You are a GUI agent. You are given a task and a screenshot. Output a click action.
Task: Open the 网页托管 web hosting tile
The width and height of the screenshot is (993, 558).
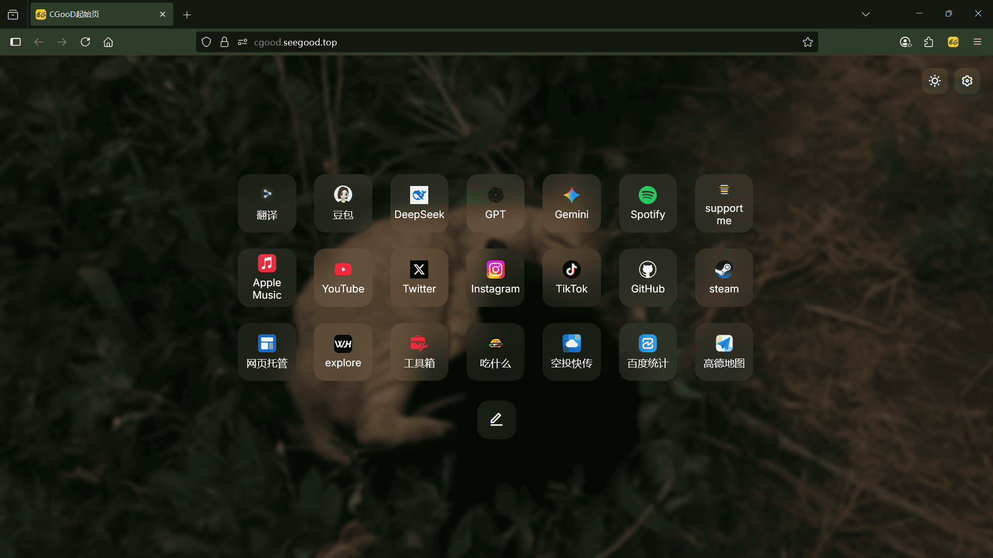tap(267, 352)
